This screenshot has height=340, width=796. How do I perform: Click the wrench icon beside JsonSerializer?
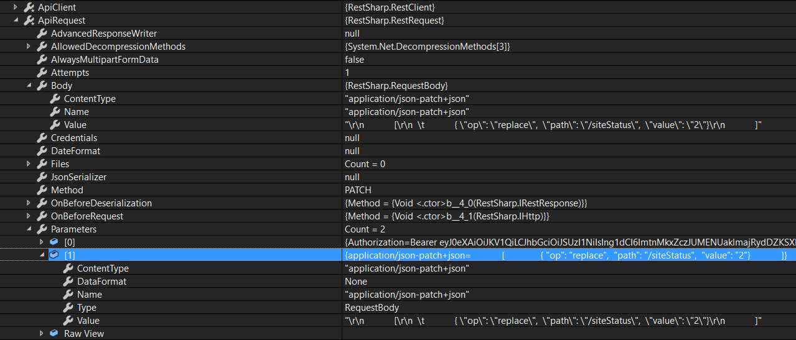click(42, 177)
